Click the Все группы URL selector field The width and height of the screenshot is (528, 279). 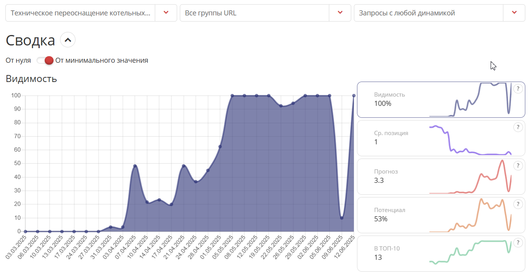[265, 13]
